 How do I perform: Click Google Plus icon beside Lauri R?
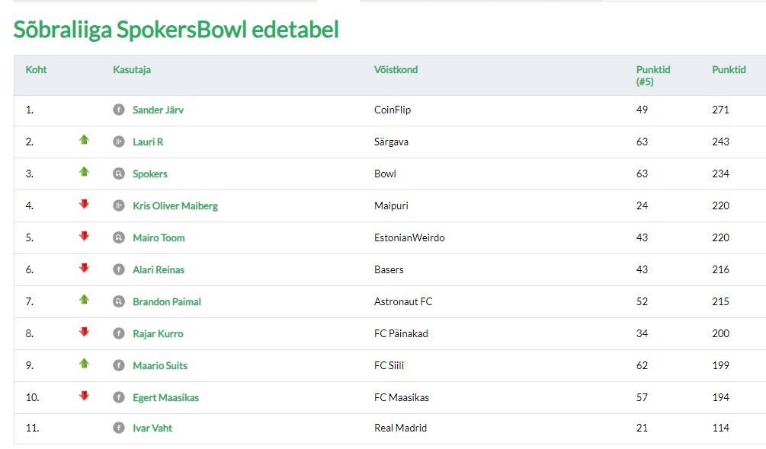[118, 142]
